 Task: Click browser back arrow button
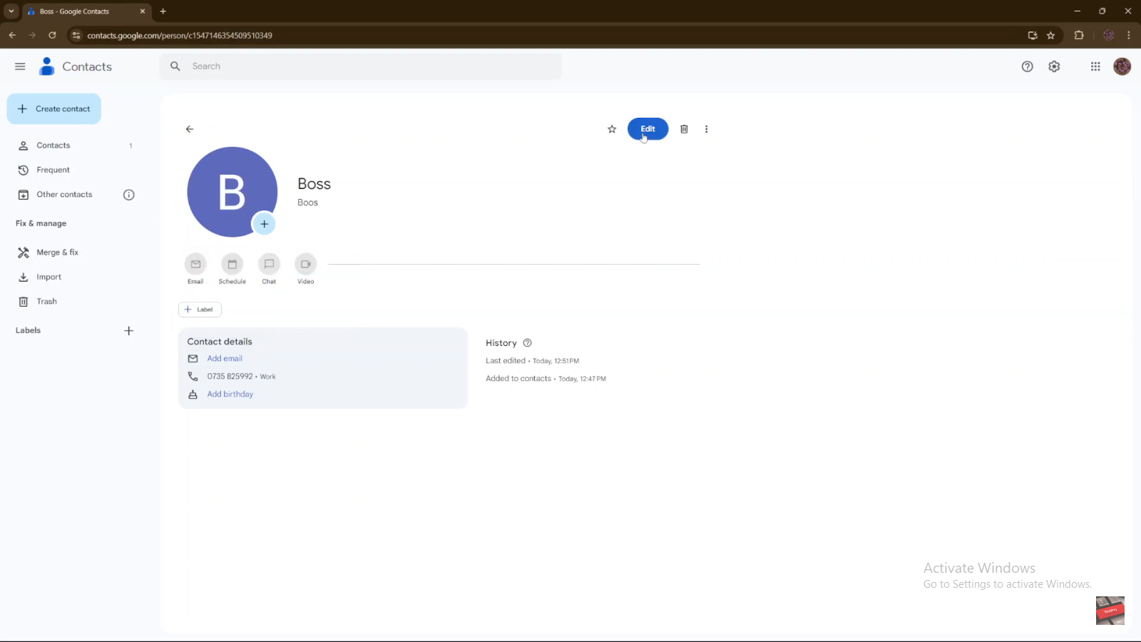tap(12, 35)
